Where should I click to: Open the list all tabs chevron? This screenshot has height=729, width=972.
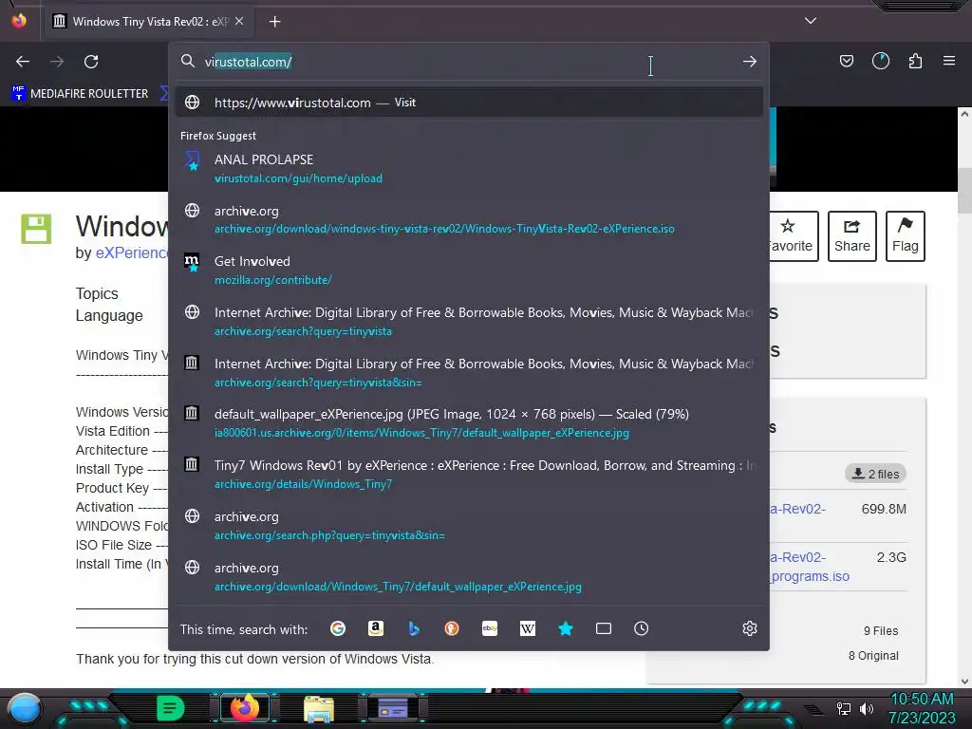[x=811, y=21]
